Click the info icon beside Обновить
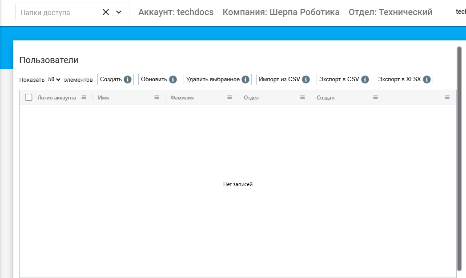Screen dimensions: 466x278 click(173, 79)
